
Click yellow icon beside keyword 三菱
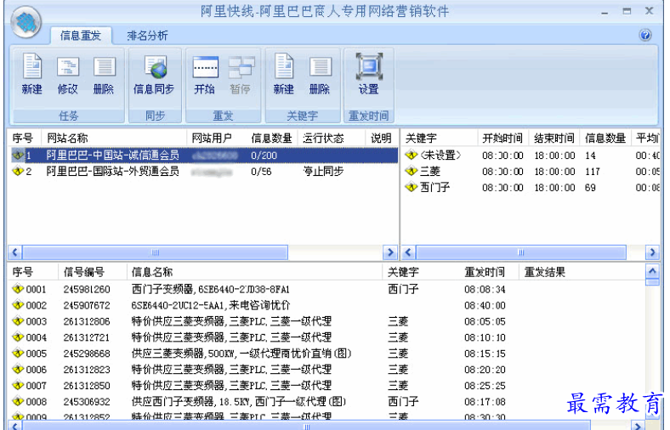[x=411, y=171]
